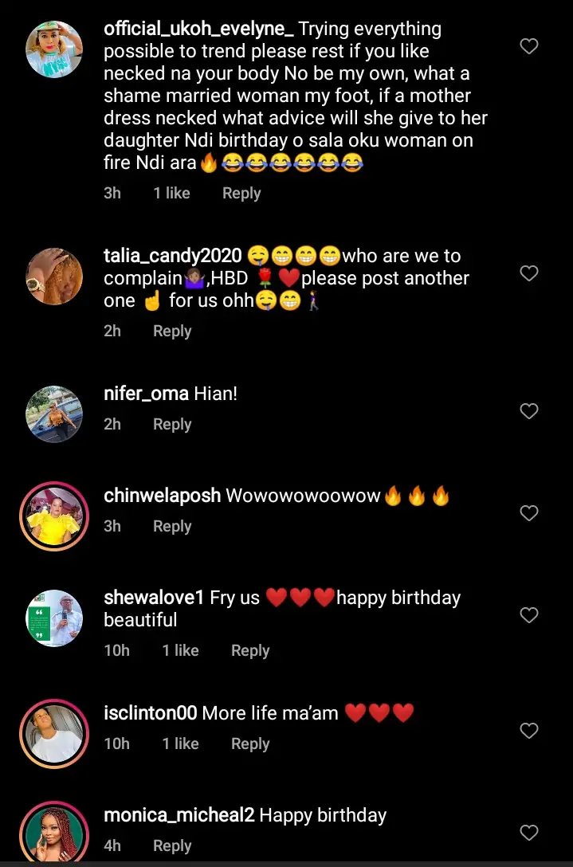Viewport: 573px width, 867px height.
Task: View likes on shewalove1's comment
Action: click(180, 651)
